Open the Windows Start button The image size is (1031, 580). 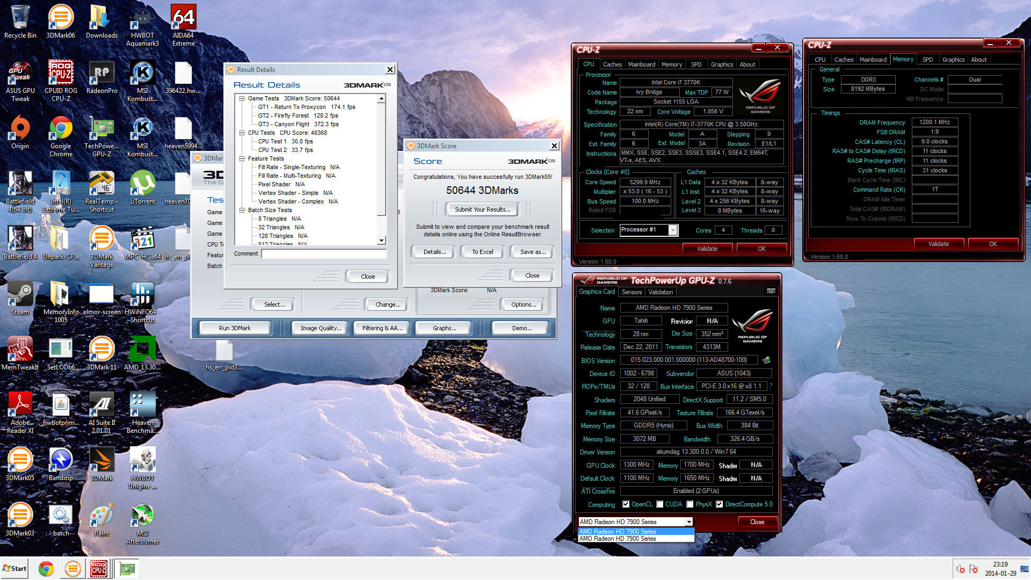pos(15,569)
